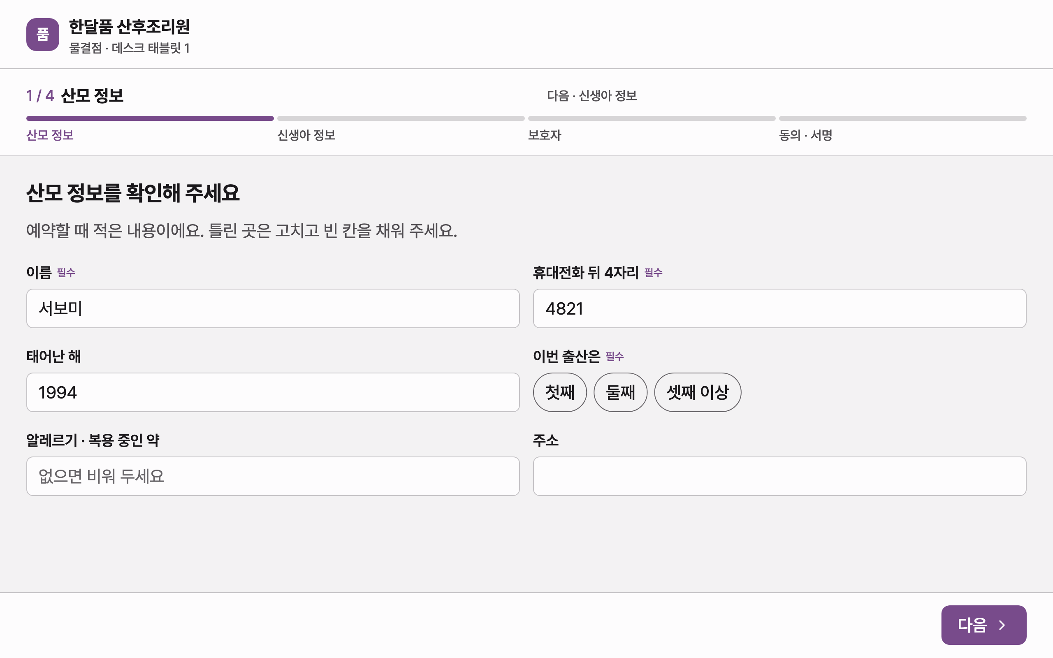This screenshot has width=1053, height=658.
Task: Select 둘째 birth option
Action: pyautogui.click(x=620, y=392)
